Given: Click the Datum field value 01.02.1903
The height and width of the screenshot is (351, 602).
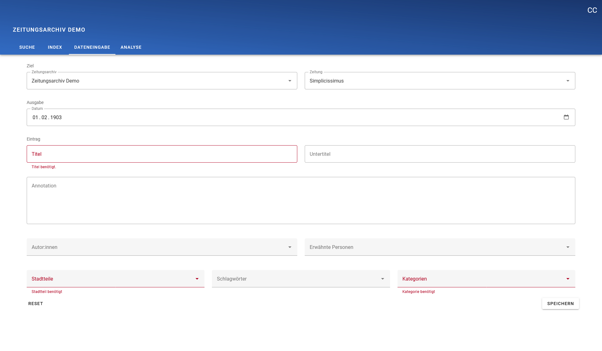Looking at the screenshot, I should (x=47, y=118).
